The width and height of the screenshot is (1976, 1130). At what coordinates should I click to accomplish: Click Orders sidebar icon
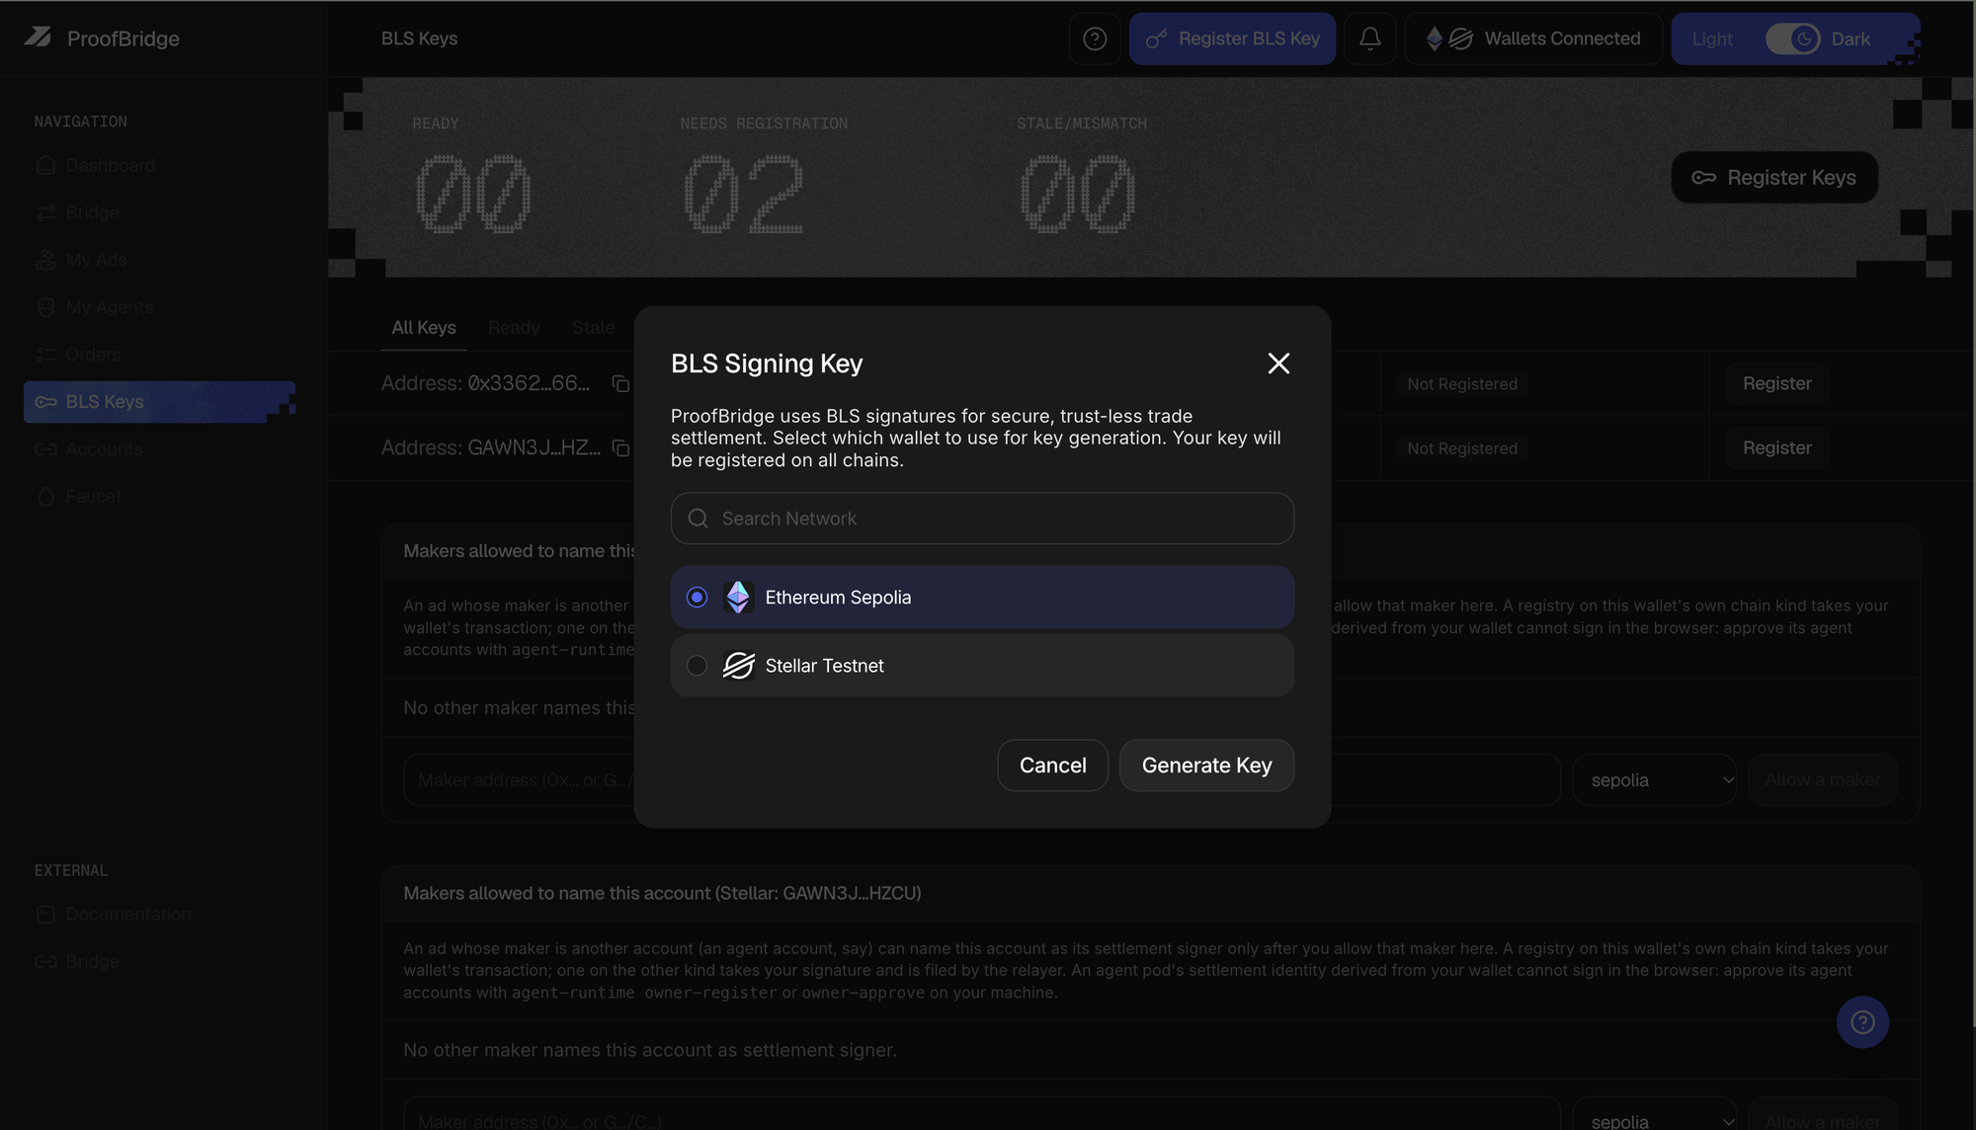tap(45, 355)
